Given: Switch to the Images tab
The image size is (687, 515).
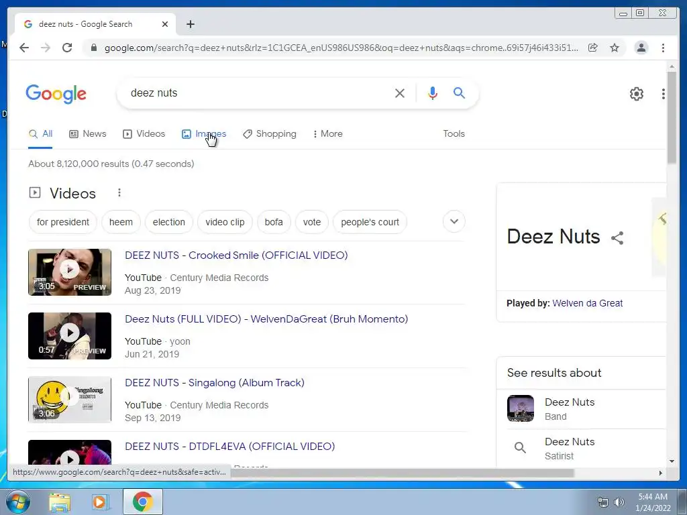Looking at the screenshot, I should pyautogui.click(x=204, y=134).
